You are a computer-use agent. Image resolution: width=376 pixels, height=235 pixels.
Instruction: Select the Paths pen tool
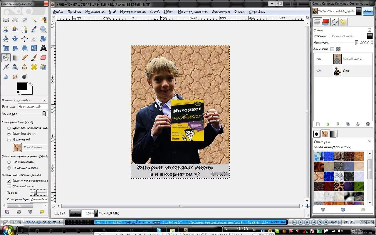coord(25,29)
